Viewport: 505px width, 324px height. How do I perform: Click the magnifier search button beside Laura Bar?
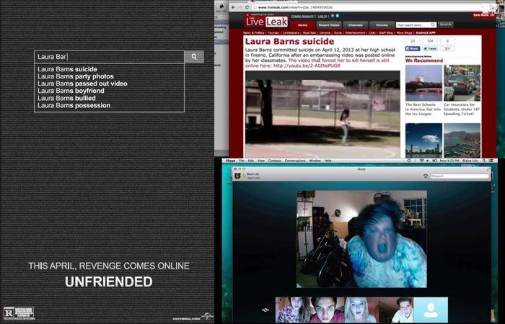pos(194,57)
